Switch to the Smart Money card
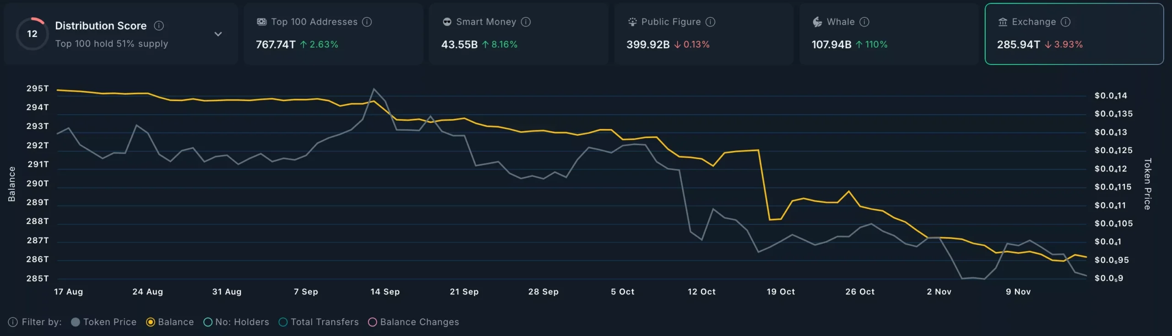Screen dimensions: 1172x336 [518, 34]
